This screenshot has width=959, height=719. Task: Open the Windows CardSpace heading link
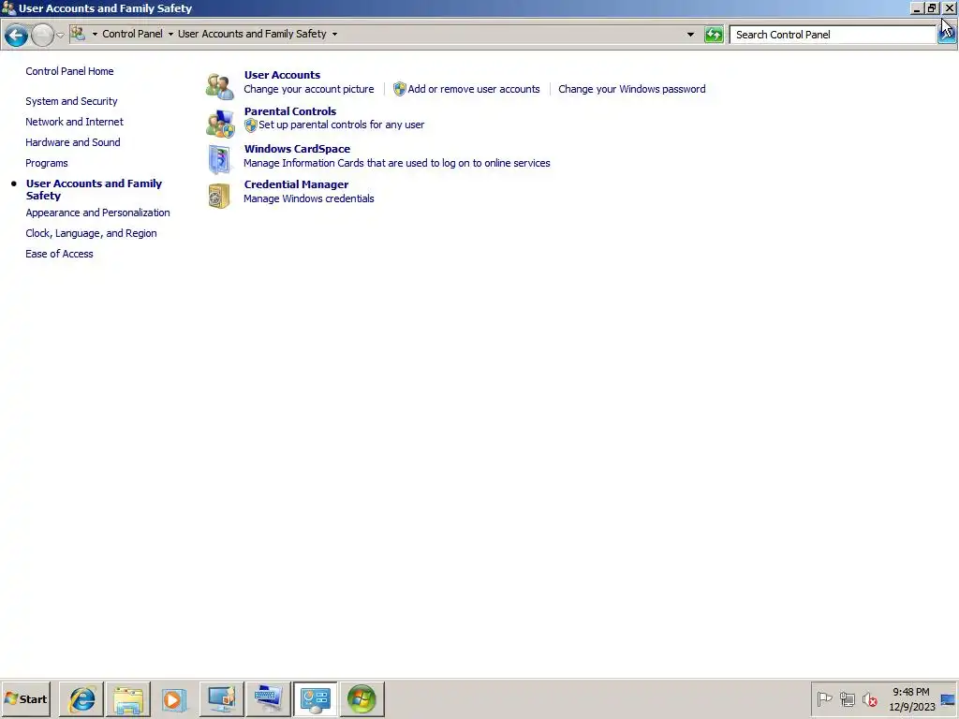pyautogui.click(x=297, y=149)
